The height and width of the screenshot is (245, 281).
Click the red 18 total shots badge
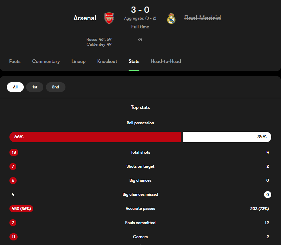[x=14, y=152]
